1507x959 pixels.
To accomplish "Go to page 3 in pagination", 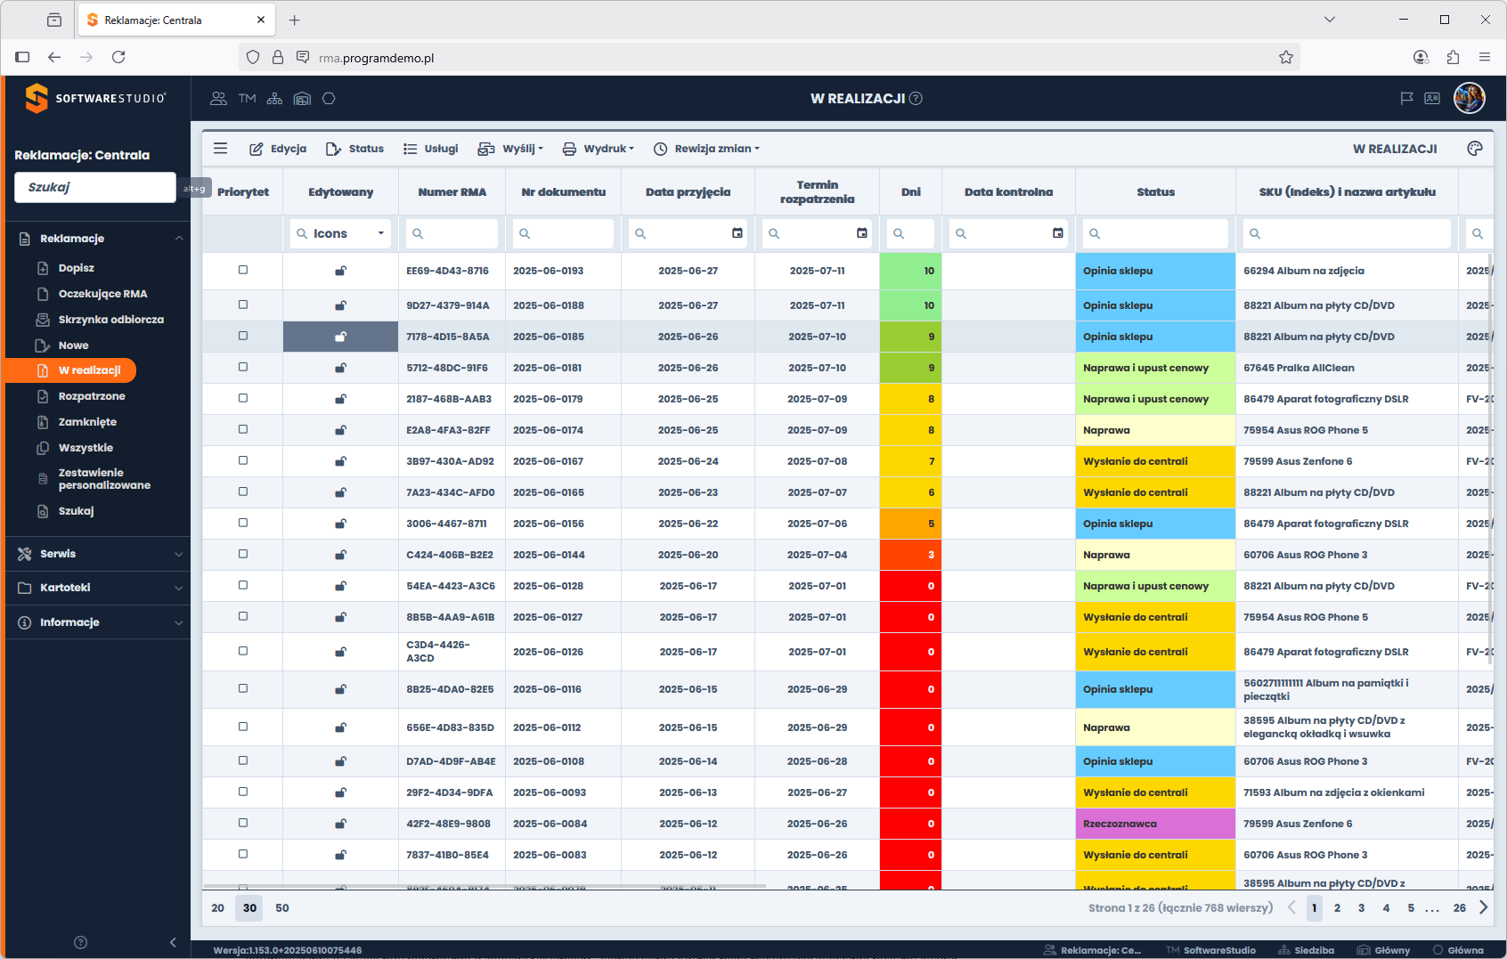I will coord(1361,908).
